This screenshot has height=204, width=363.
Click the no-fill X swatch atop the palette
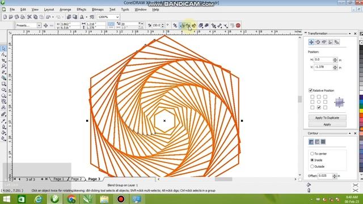pyautogui.click(x=361, y=42)
